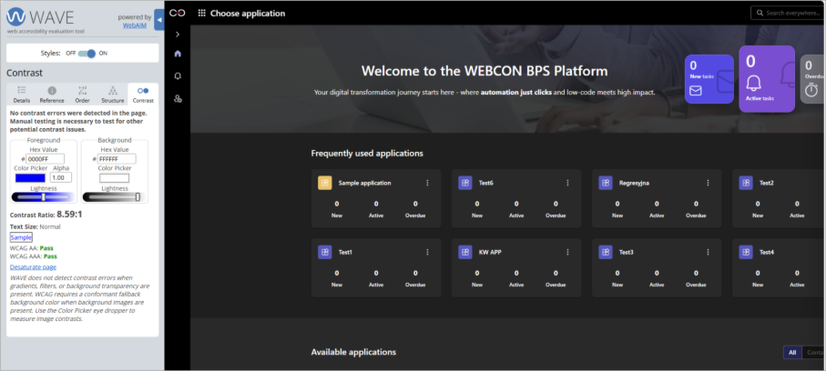Toggle the WAVE Styles switch
This screenshot has width=826, height=371.
point(87,54)
